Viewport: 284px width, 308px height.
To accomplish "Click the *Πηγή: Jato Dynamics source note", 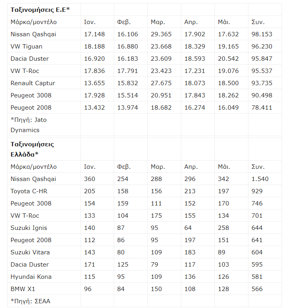I will coord(28,125).
